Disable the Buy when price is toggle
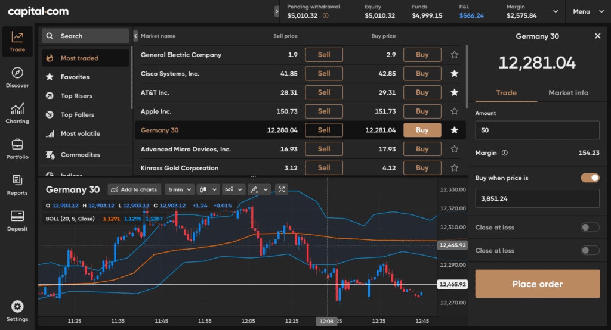This screenshot has width=611, height=330. [x=590, y=178]
